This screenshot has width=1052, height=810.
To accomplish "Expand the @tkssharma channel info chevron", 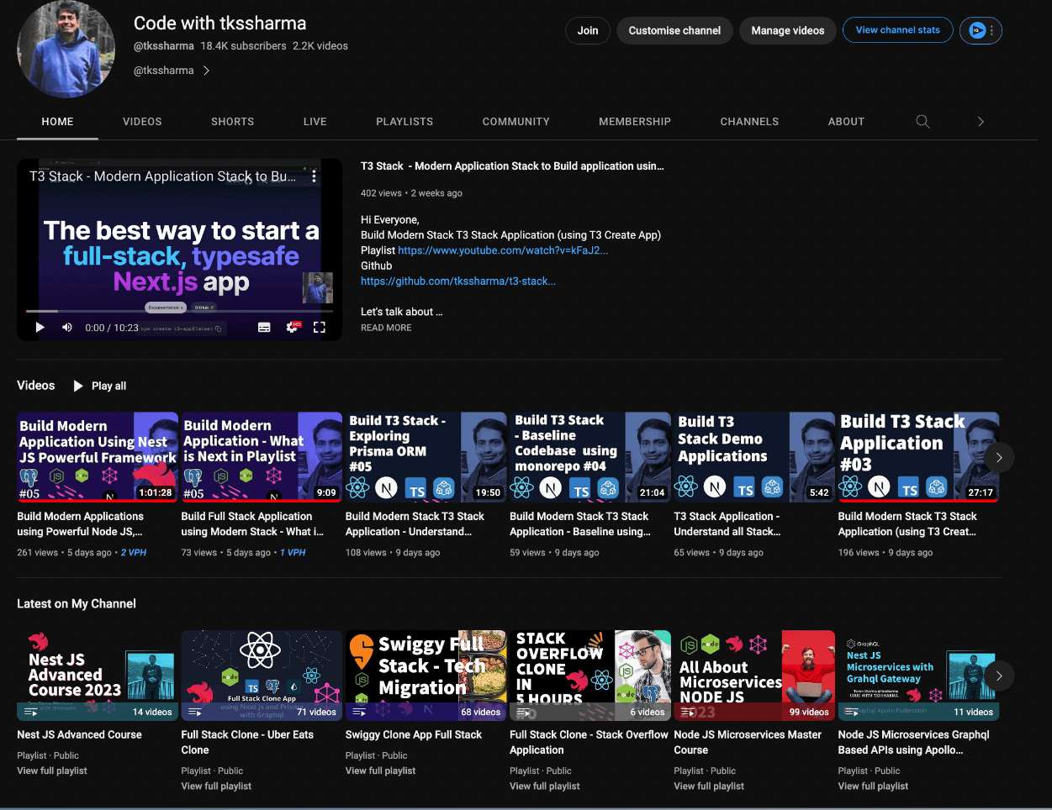I will (x=207, y=71).
